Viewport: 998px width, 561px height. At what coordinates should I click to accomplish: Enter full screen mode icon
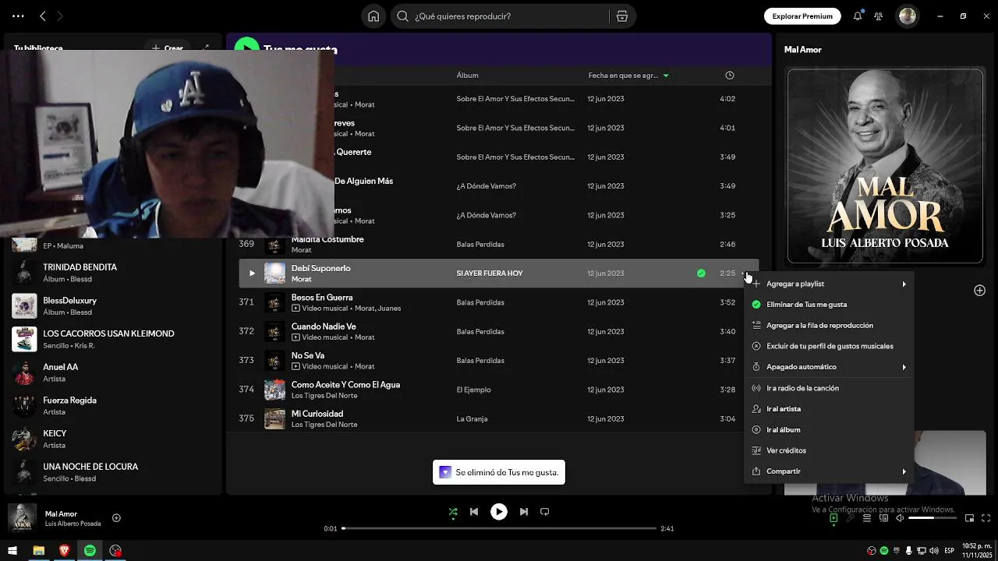pos(986,518)
